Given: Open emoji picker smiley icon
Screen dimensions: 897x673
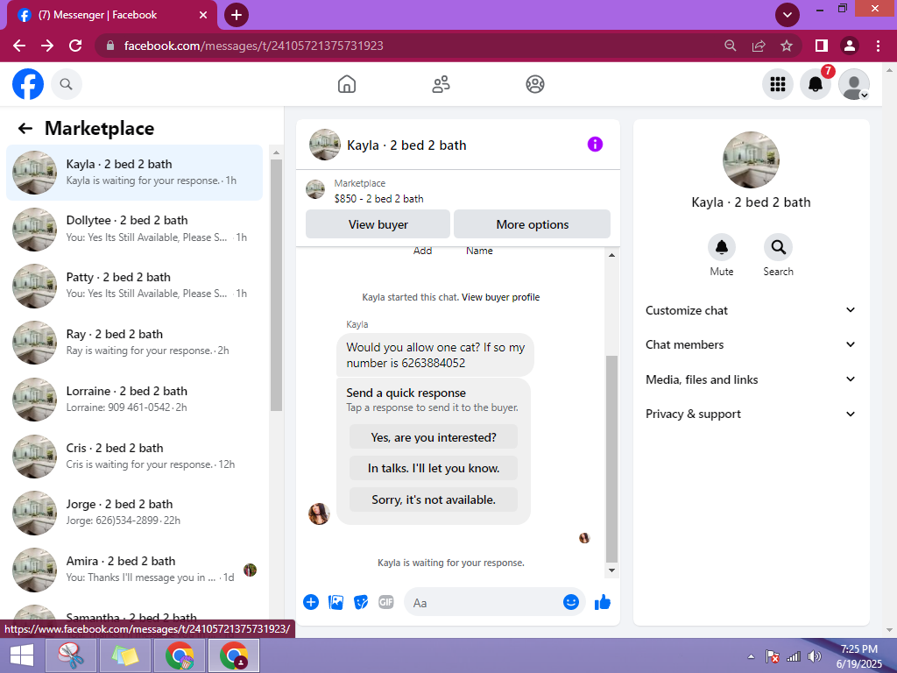Looking at the screenshot, I should (571, 602).
